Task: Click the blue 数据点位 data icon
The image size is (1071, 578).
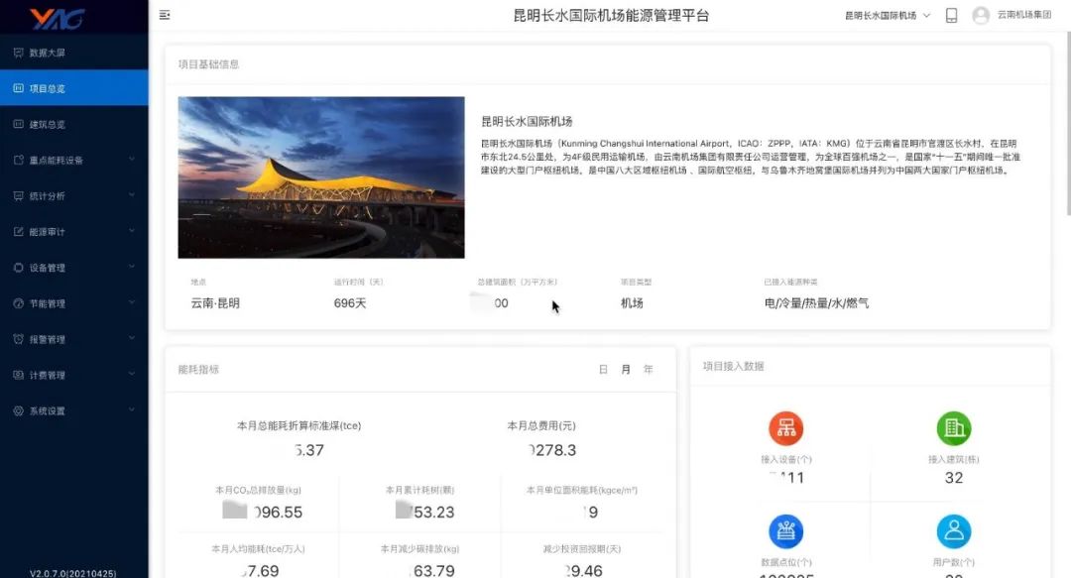Action: coord(786,531)
